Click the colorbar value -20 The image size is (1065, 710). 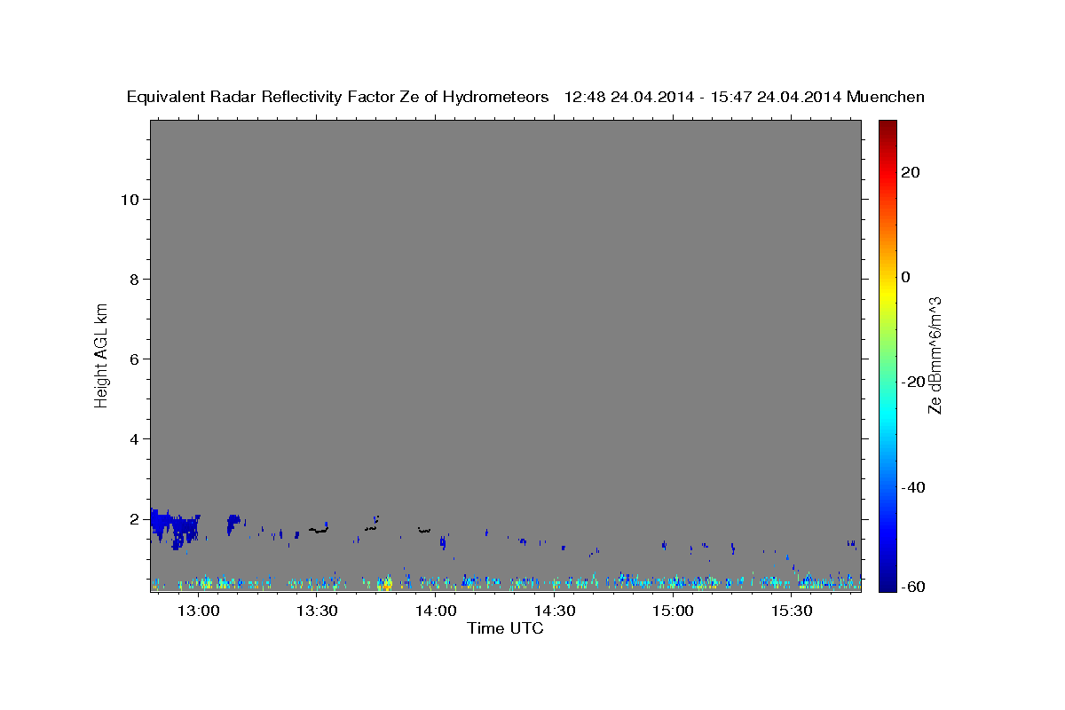coord(914,382)
